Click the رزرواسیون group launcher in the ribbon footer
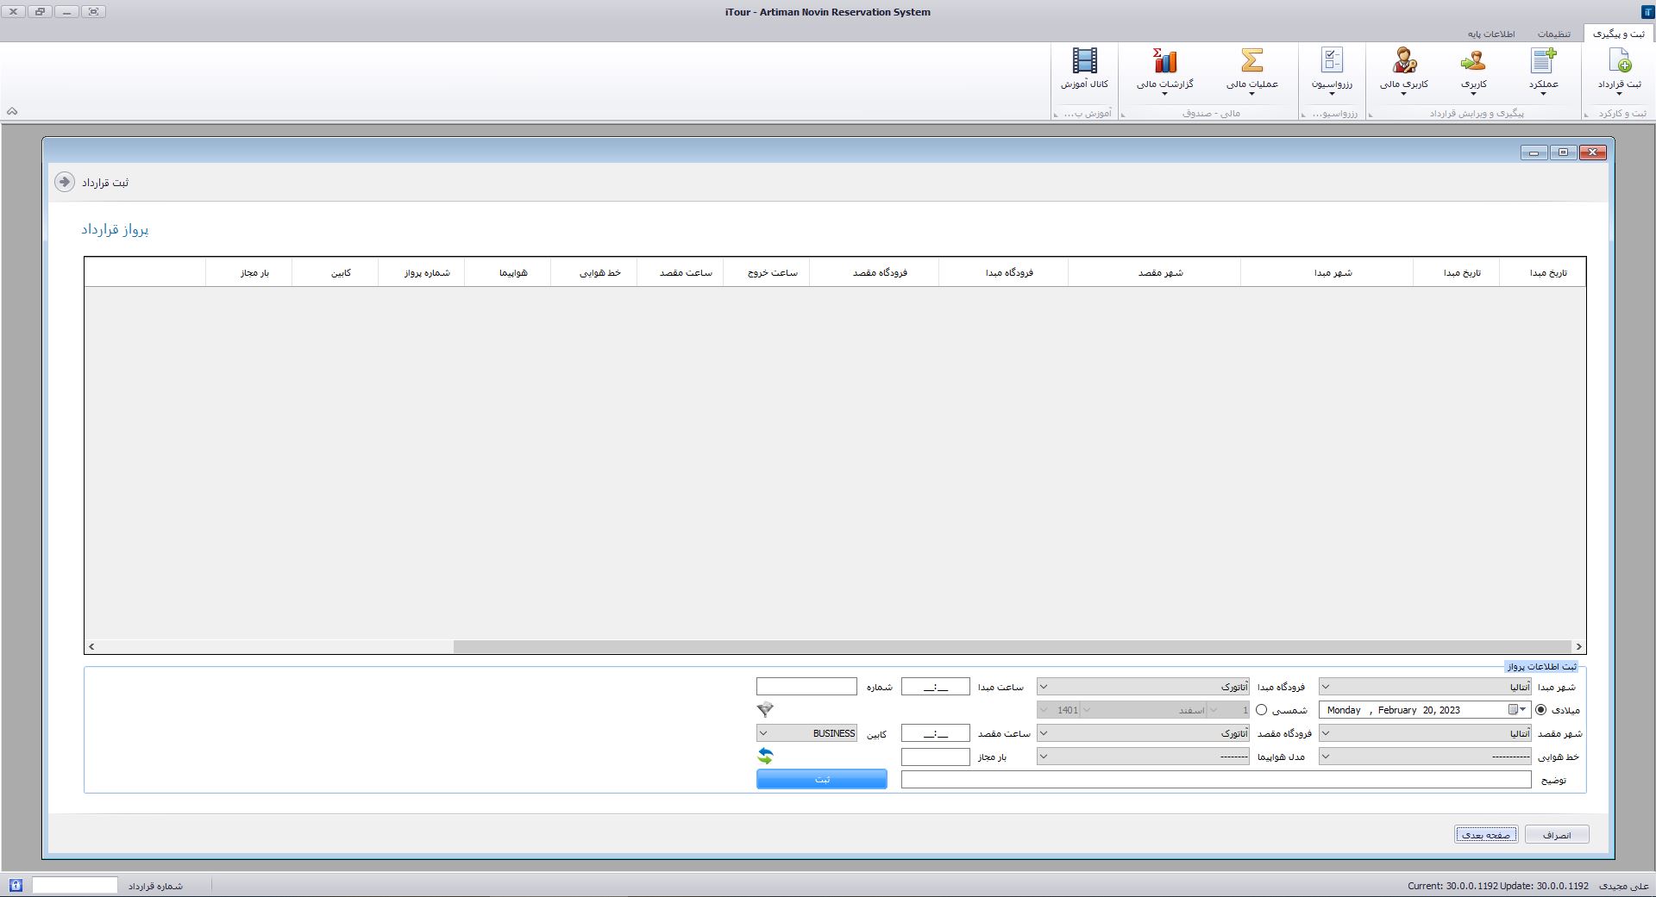1656x897 pixels. [1305, 115]
